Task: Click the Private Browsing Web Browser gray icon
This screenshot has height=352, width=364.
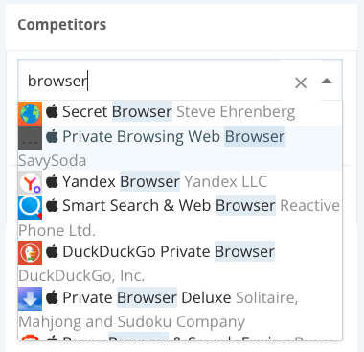Action: tap(30, 137)
